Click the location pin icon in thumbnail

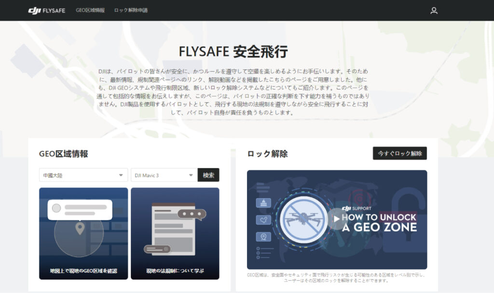263,237
